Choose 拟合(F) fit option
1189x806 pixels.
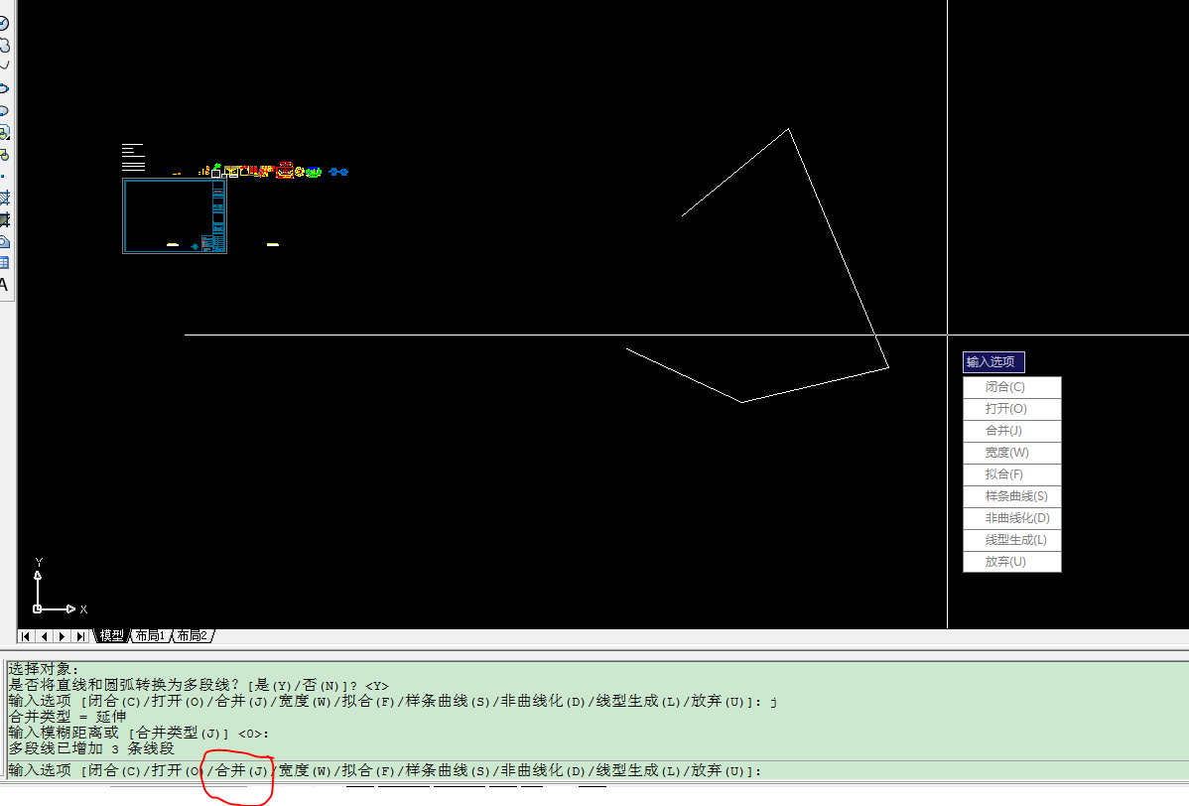tap(1011, 474)
